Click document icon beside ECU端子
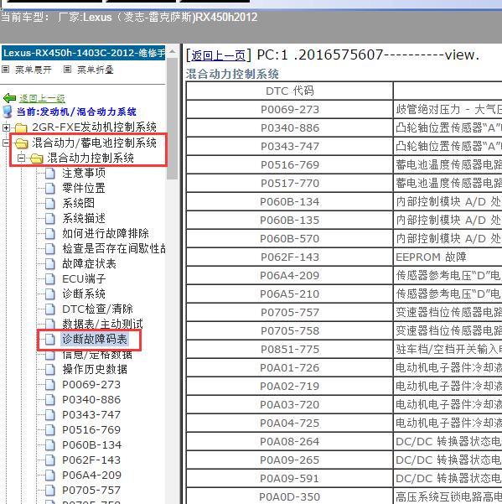The image size is (502, 504). point(49,279)
